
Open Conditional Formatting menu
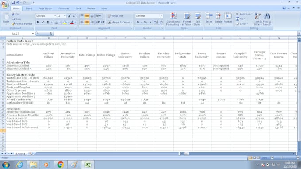coord(174,19)
